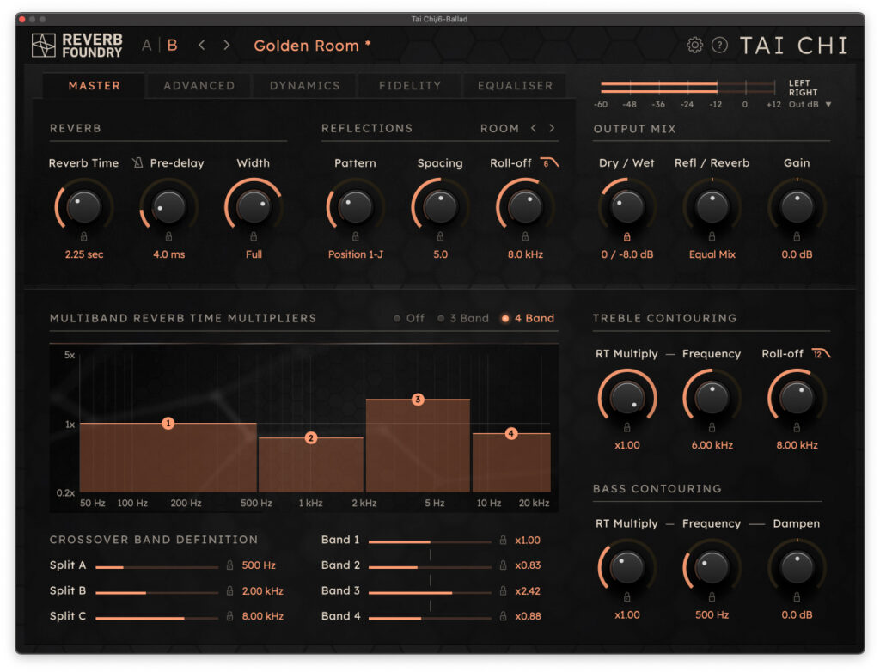The height and width of the screenshot is (672, 880).
Task: Select band handle 3 in the graph
Action: click(418, 400)
